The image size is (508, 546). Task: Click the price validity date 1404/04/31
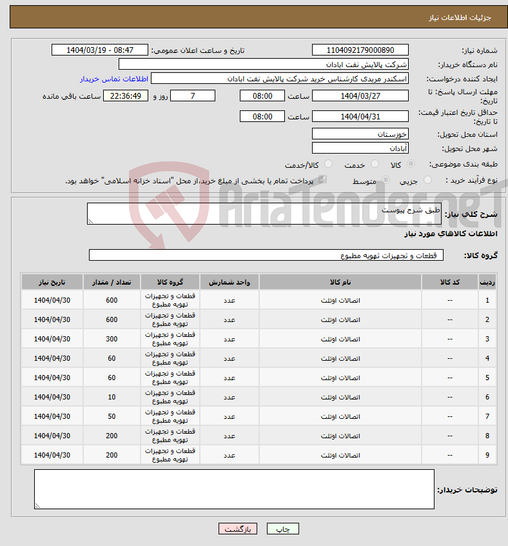tap(360, 116)
